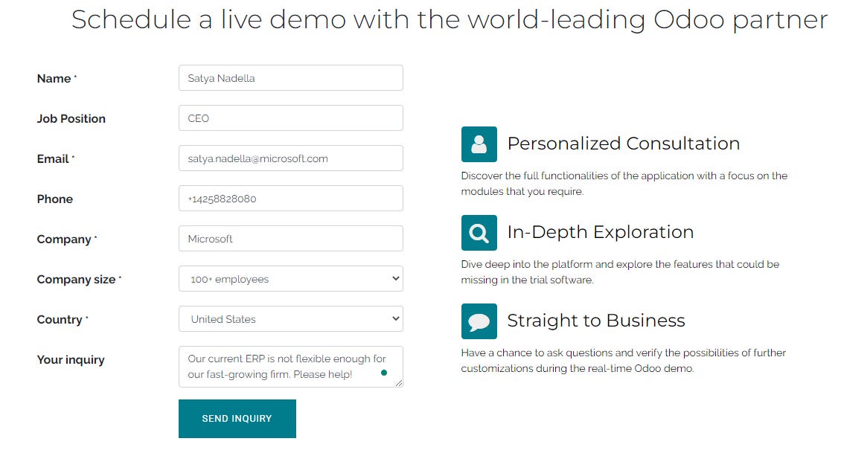841x453 pixels.
Task: Click the Name field label
Action: [57, 78]
